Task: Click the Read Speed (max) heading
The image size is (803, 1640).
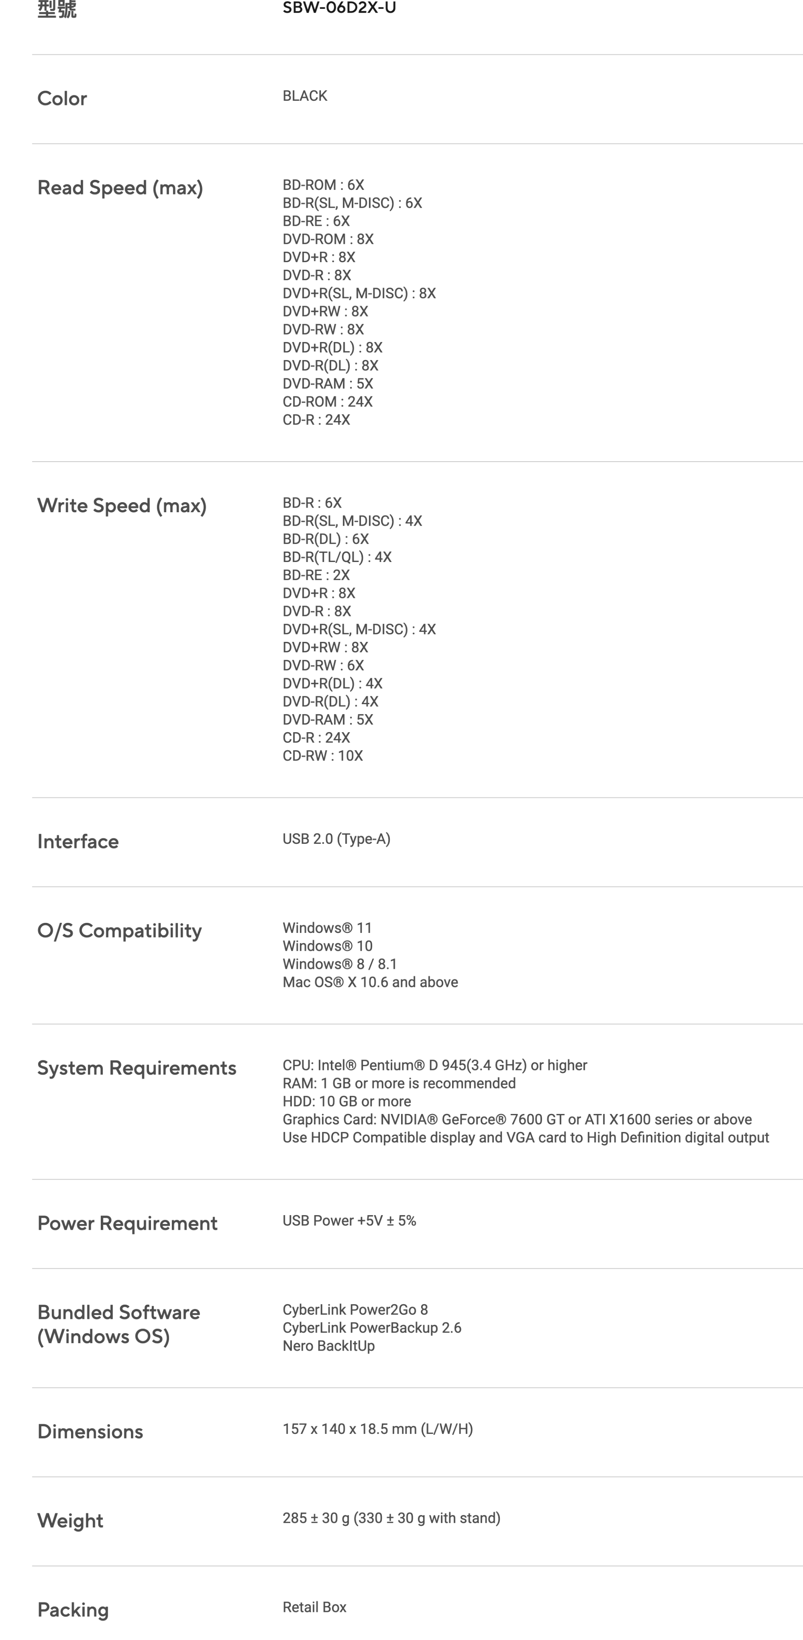Action: (120, 188)
